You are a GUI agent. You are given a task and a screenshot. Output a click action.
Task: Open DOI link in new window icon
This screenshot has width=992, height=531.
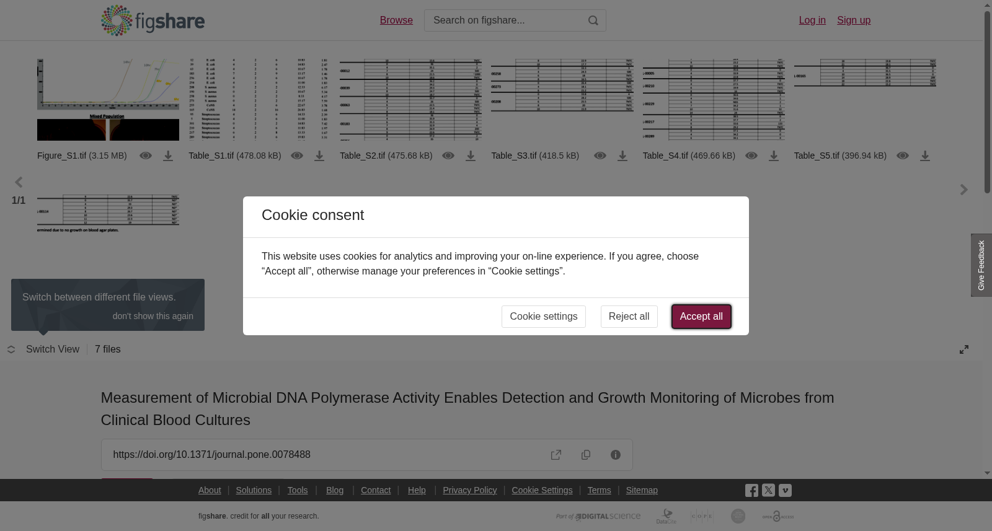coord(556,455)
